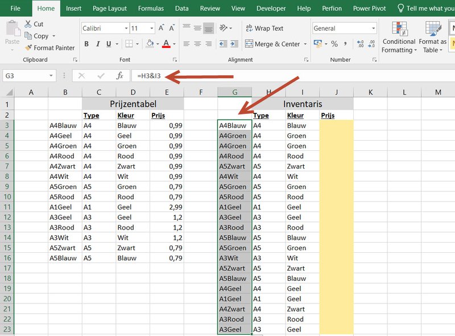Viewport: 455px width, 336px height.
Task: Click the Orientation text angle icon
Action: 224,28
